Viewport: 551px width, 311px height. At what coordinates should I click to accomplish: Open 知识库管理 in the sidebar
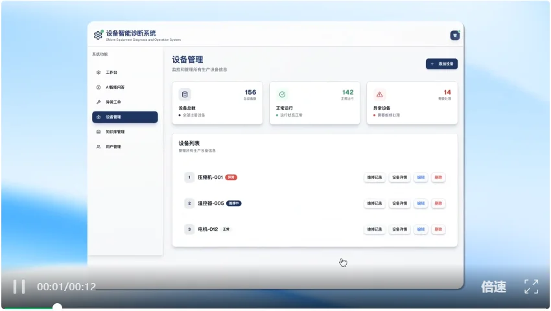point(124,132)
